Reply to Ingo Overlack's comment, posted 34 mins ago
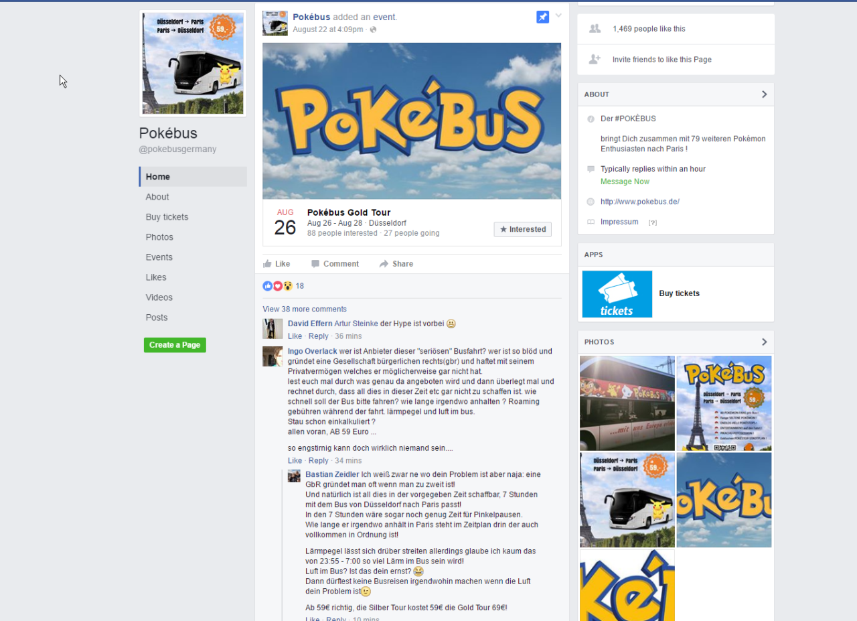 (x=318, y=461)
